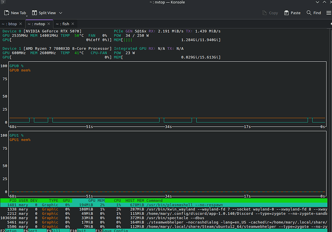Select the kwin_wayland process row
332x232 pixels.
point(164,209)
